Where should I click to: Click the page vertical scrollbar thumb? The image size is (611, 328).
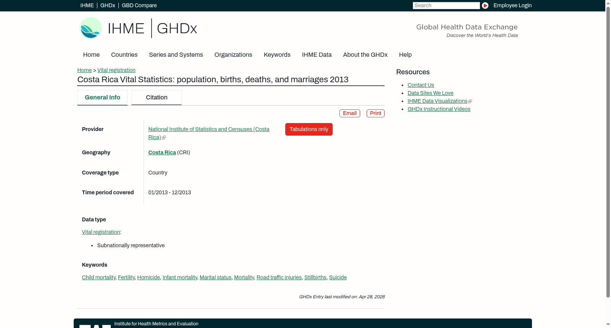608,152
